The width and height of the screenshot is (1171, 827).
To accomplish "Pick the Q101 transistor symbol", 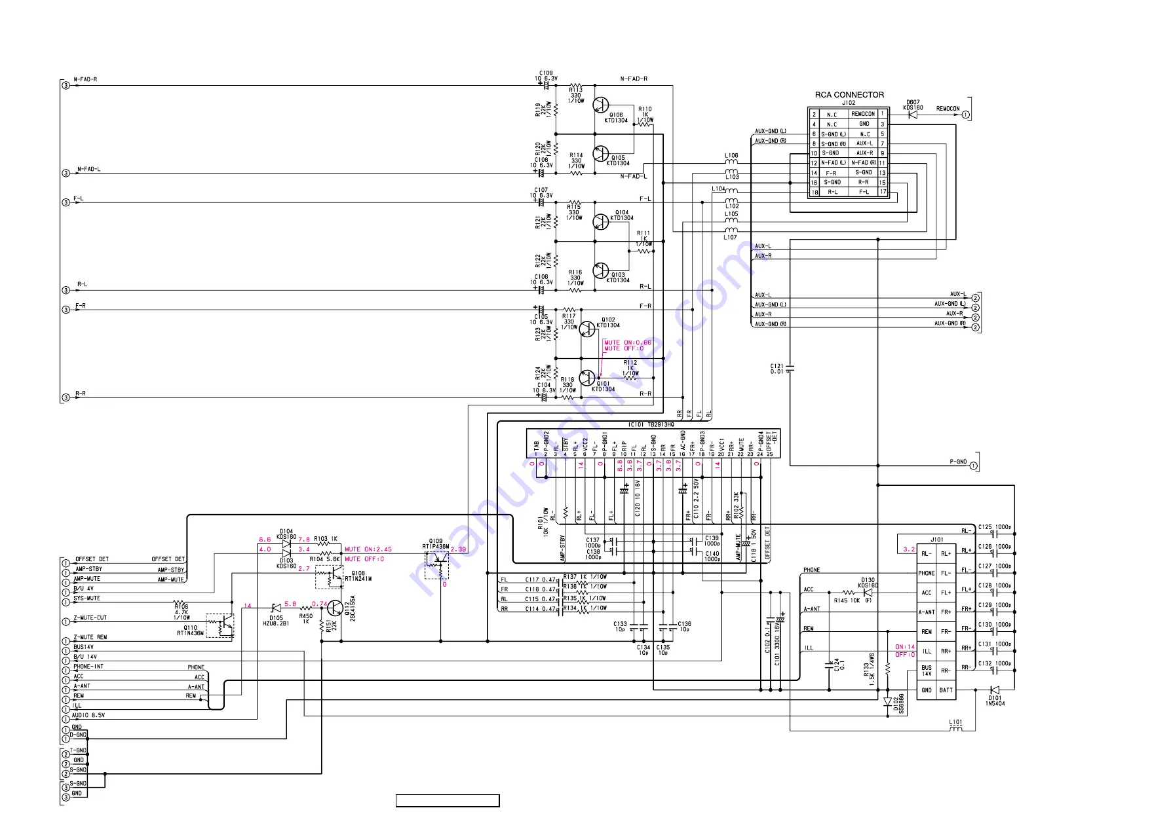I will (587, 377).
